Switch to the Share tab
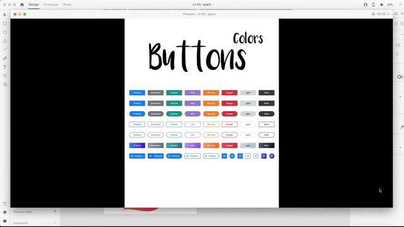This screenshot has width=404, height=227. click(68, 4)
